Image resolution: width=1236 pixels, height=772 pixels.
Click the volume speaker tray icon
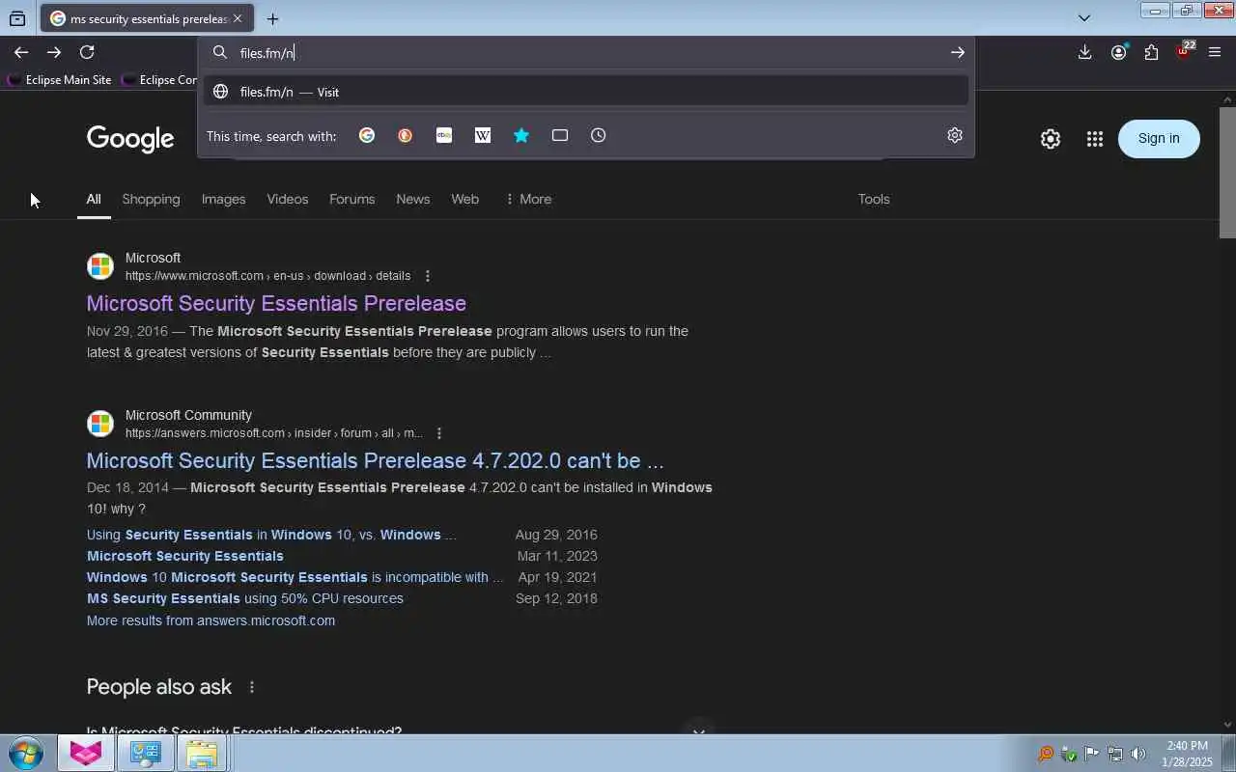[1138, 754]
